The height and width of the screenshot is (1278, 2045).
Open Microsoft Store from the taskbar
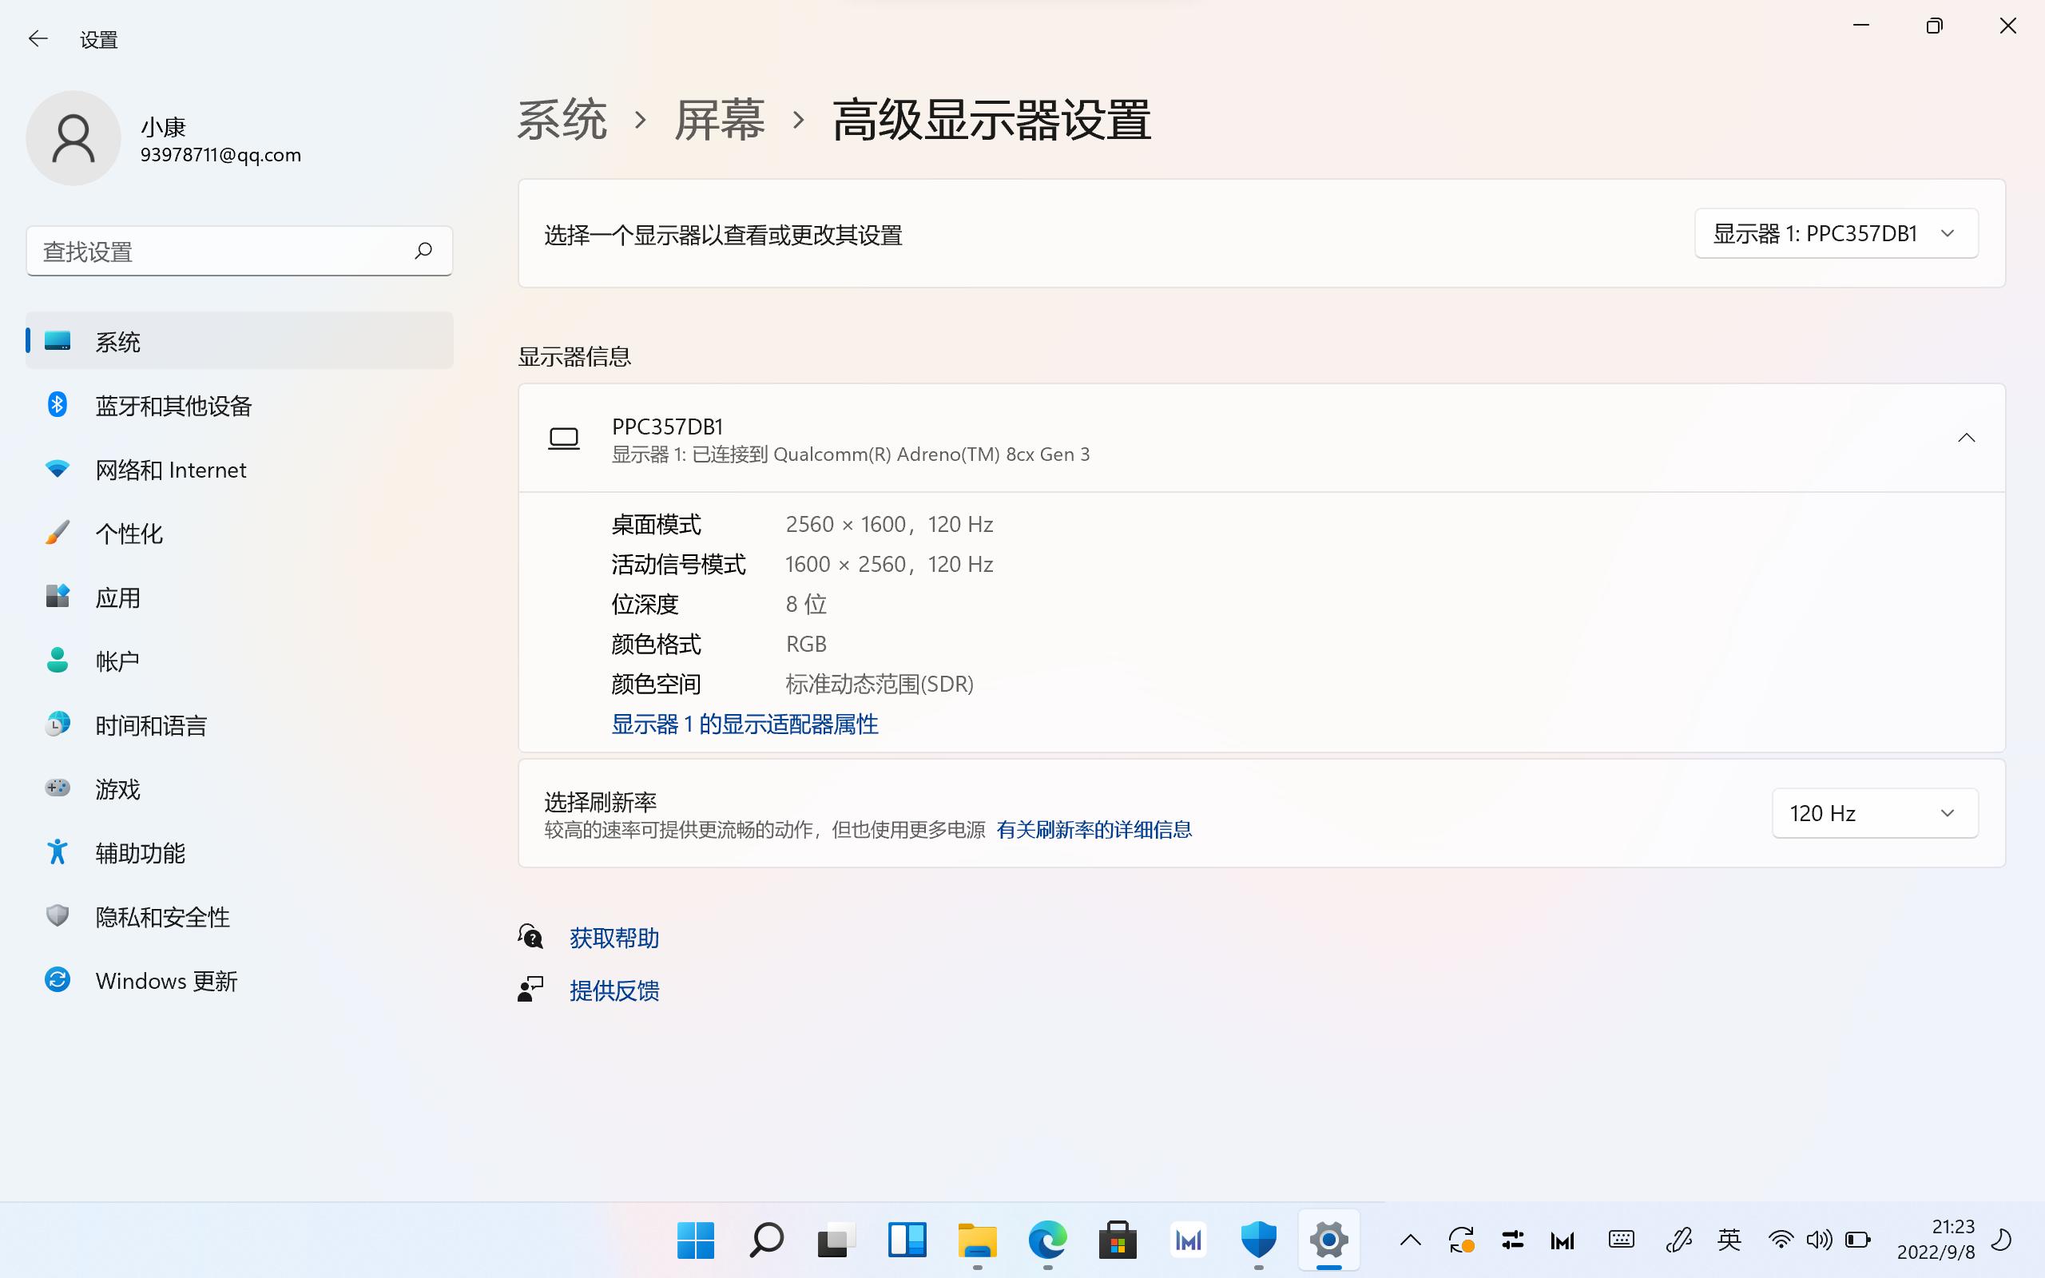coord(1117,1240)
